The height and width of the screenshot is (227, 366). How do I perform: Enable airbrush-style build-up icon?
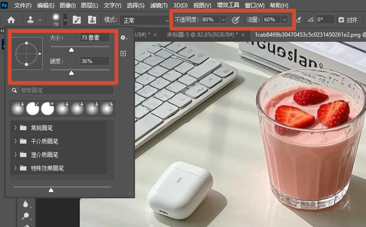(x=299, y=20)
